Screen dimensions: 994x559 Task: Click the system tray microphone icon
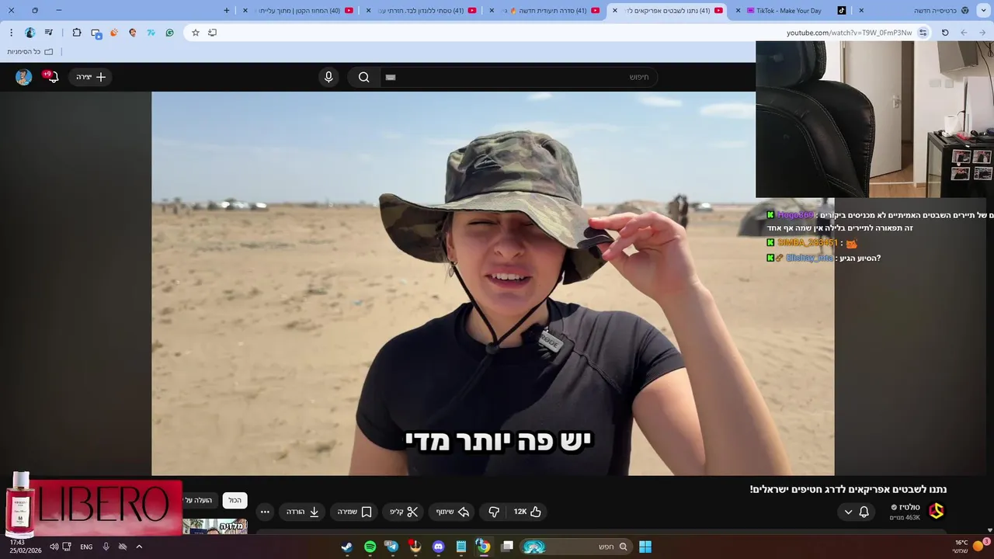(x=106, y=547)
